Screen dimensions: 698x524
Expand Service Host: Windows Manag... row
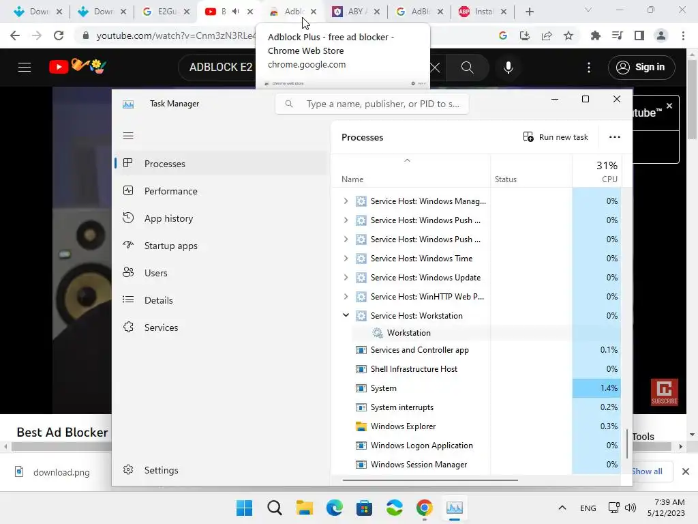point(346,201)
